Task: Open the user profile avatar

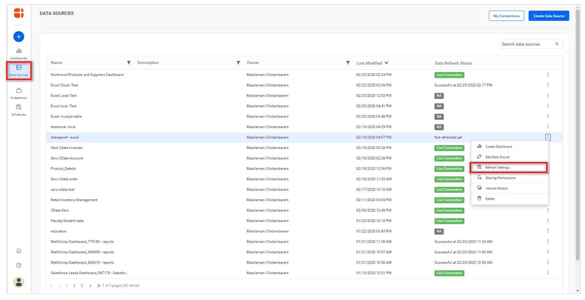Action: (x=19, y=282)
